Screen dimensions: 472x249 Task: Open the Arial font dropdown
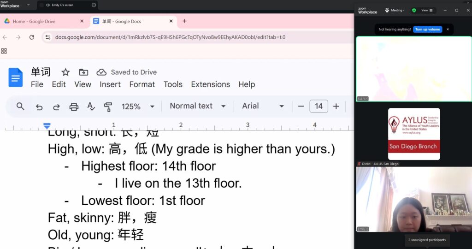[x=263, y=106]
